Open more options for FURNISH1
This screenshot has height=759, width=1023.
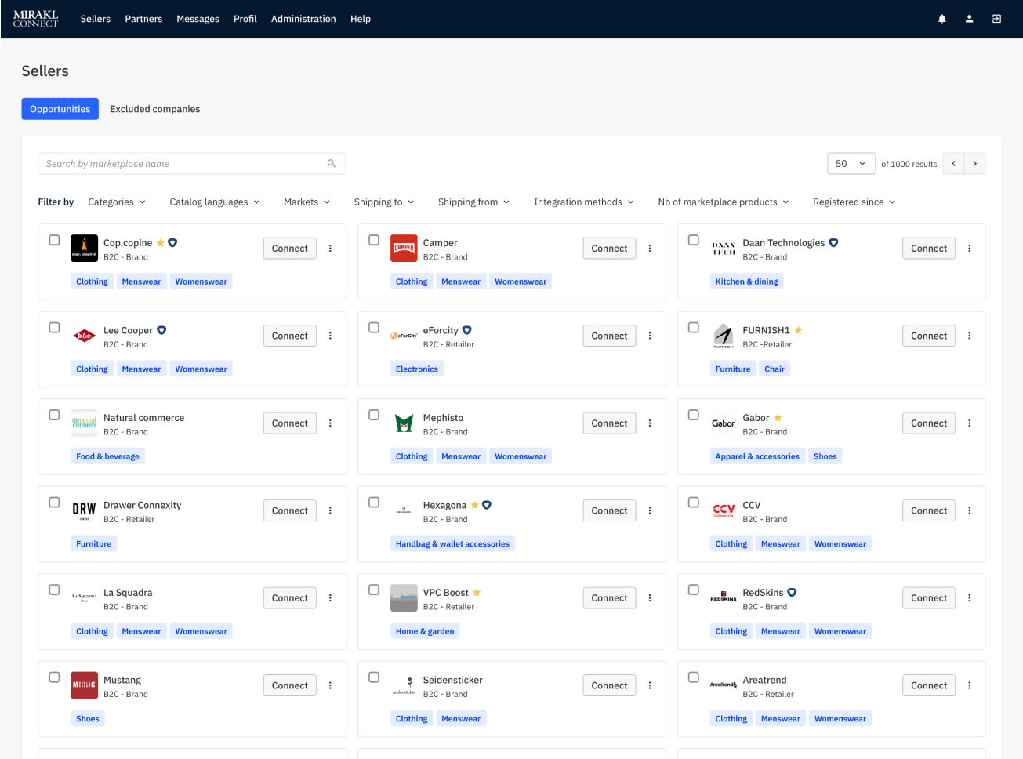tap(970, 336)
